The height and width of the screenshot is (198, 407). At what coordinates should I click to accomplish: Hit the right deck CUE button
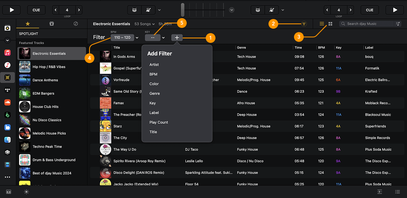(370, 10)
